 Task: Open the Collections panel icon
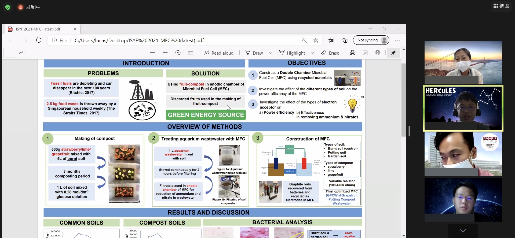pyautogui.click(x=345, y=40)
